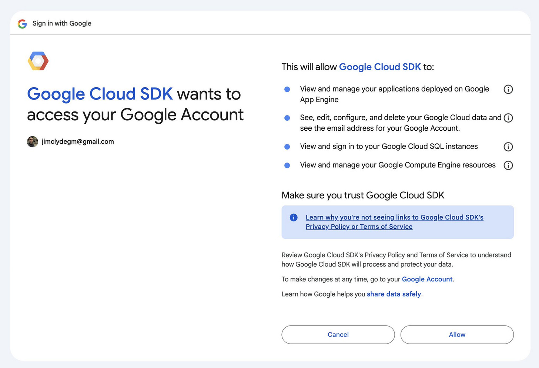Click Google Cloud SDK name in main heading
The height and width of the screenshot is (368, 539).
click(x=100, y=94)
